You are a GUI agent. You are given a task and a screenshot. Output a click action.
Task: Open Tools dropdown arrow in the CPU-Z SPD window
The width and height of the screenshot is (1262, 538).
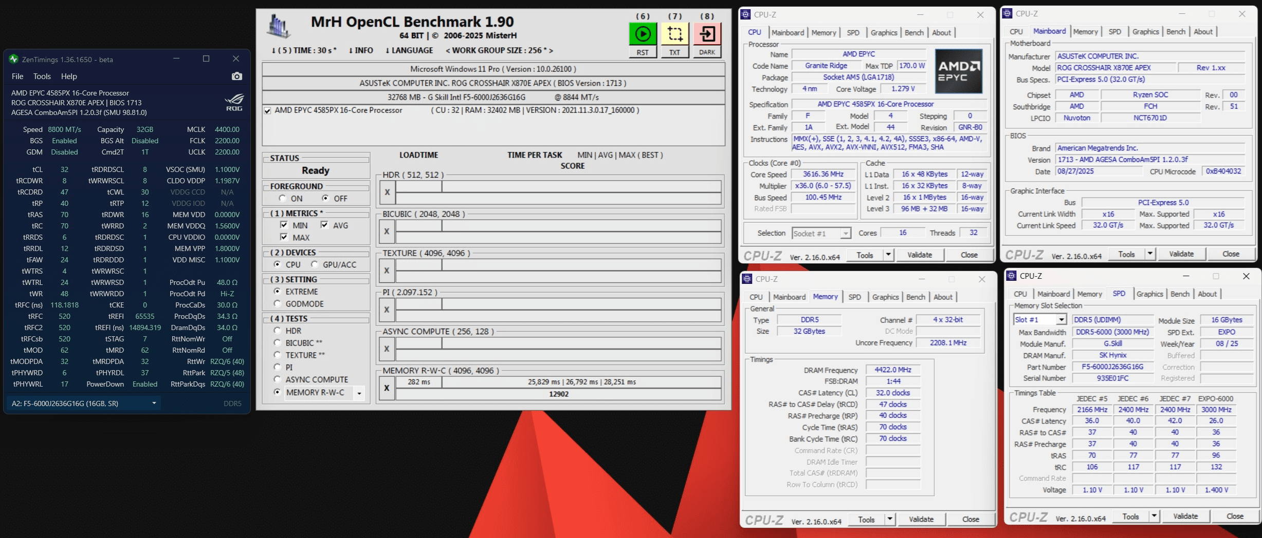pyautogui.click(x=1154, y=516)
